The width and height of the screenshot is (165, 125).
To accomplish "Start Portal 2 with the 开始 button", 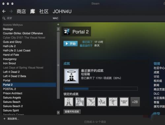I will [71, 44].
